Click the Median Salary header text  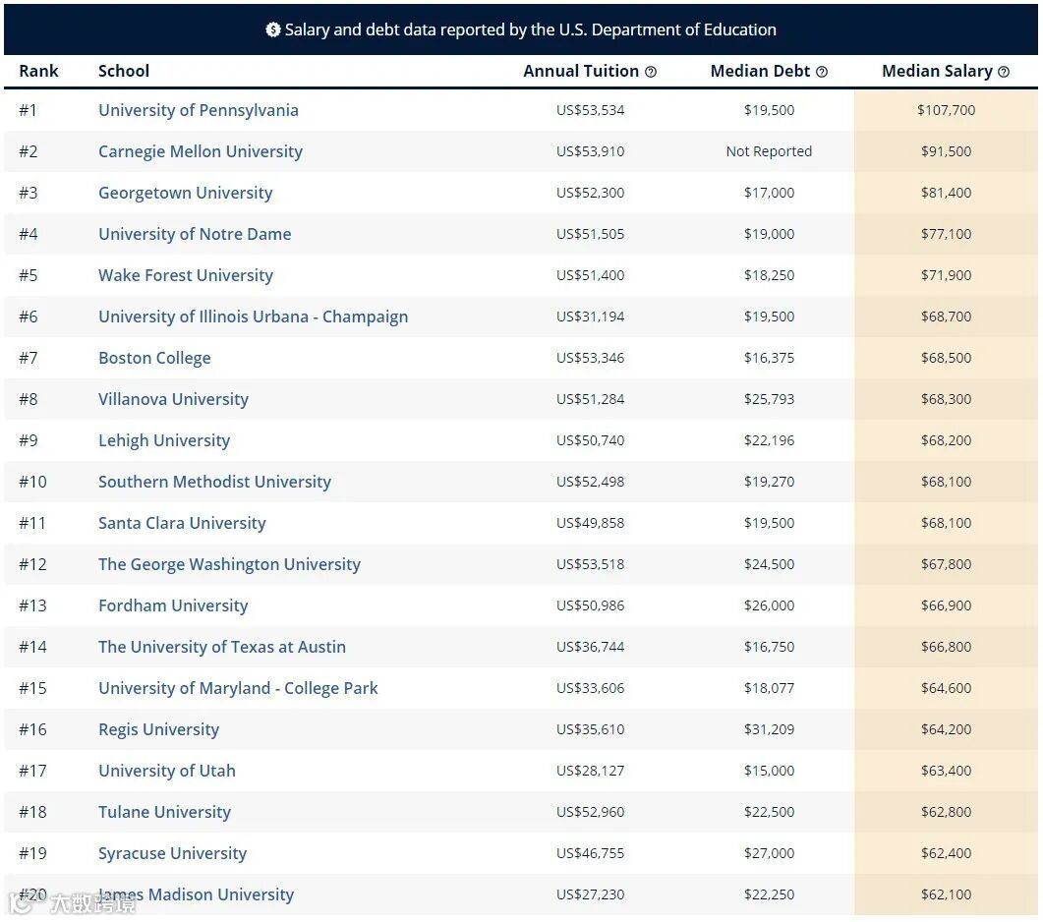pyautogui.click(x=937, y=71)
